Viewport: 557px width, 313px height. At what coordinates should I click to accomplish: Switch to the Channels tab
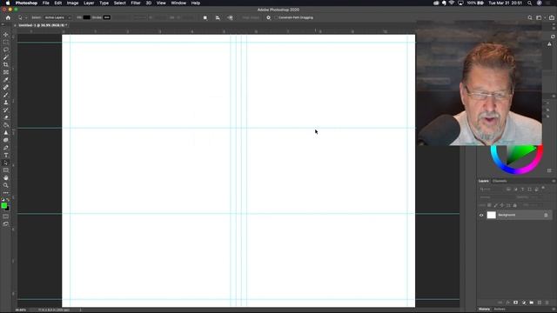[x=500, y=181]
